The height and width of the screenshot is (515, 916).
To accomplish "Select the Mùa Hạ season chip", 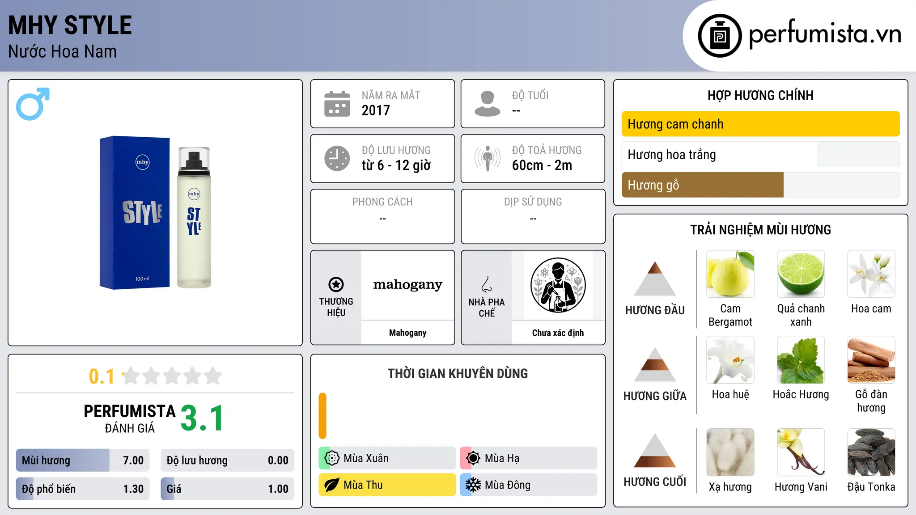I will (529, 458).
